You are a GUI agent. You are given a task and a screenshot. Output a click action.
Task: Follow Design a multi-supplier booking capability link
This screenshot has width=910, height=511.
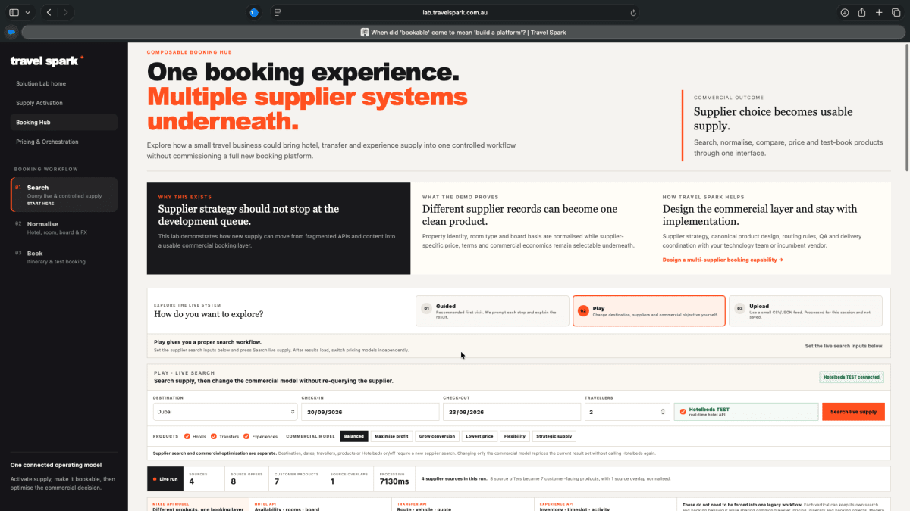[x=723, y=260]
